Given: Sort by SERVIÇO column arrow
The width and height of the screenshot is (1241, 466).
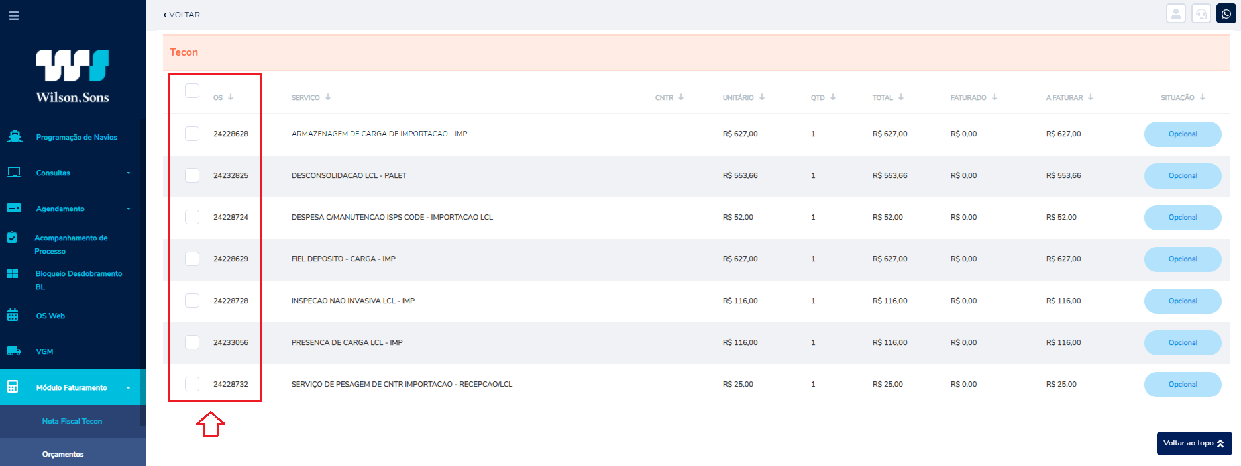Looking at the screenshot, I should click(328, 97).
